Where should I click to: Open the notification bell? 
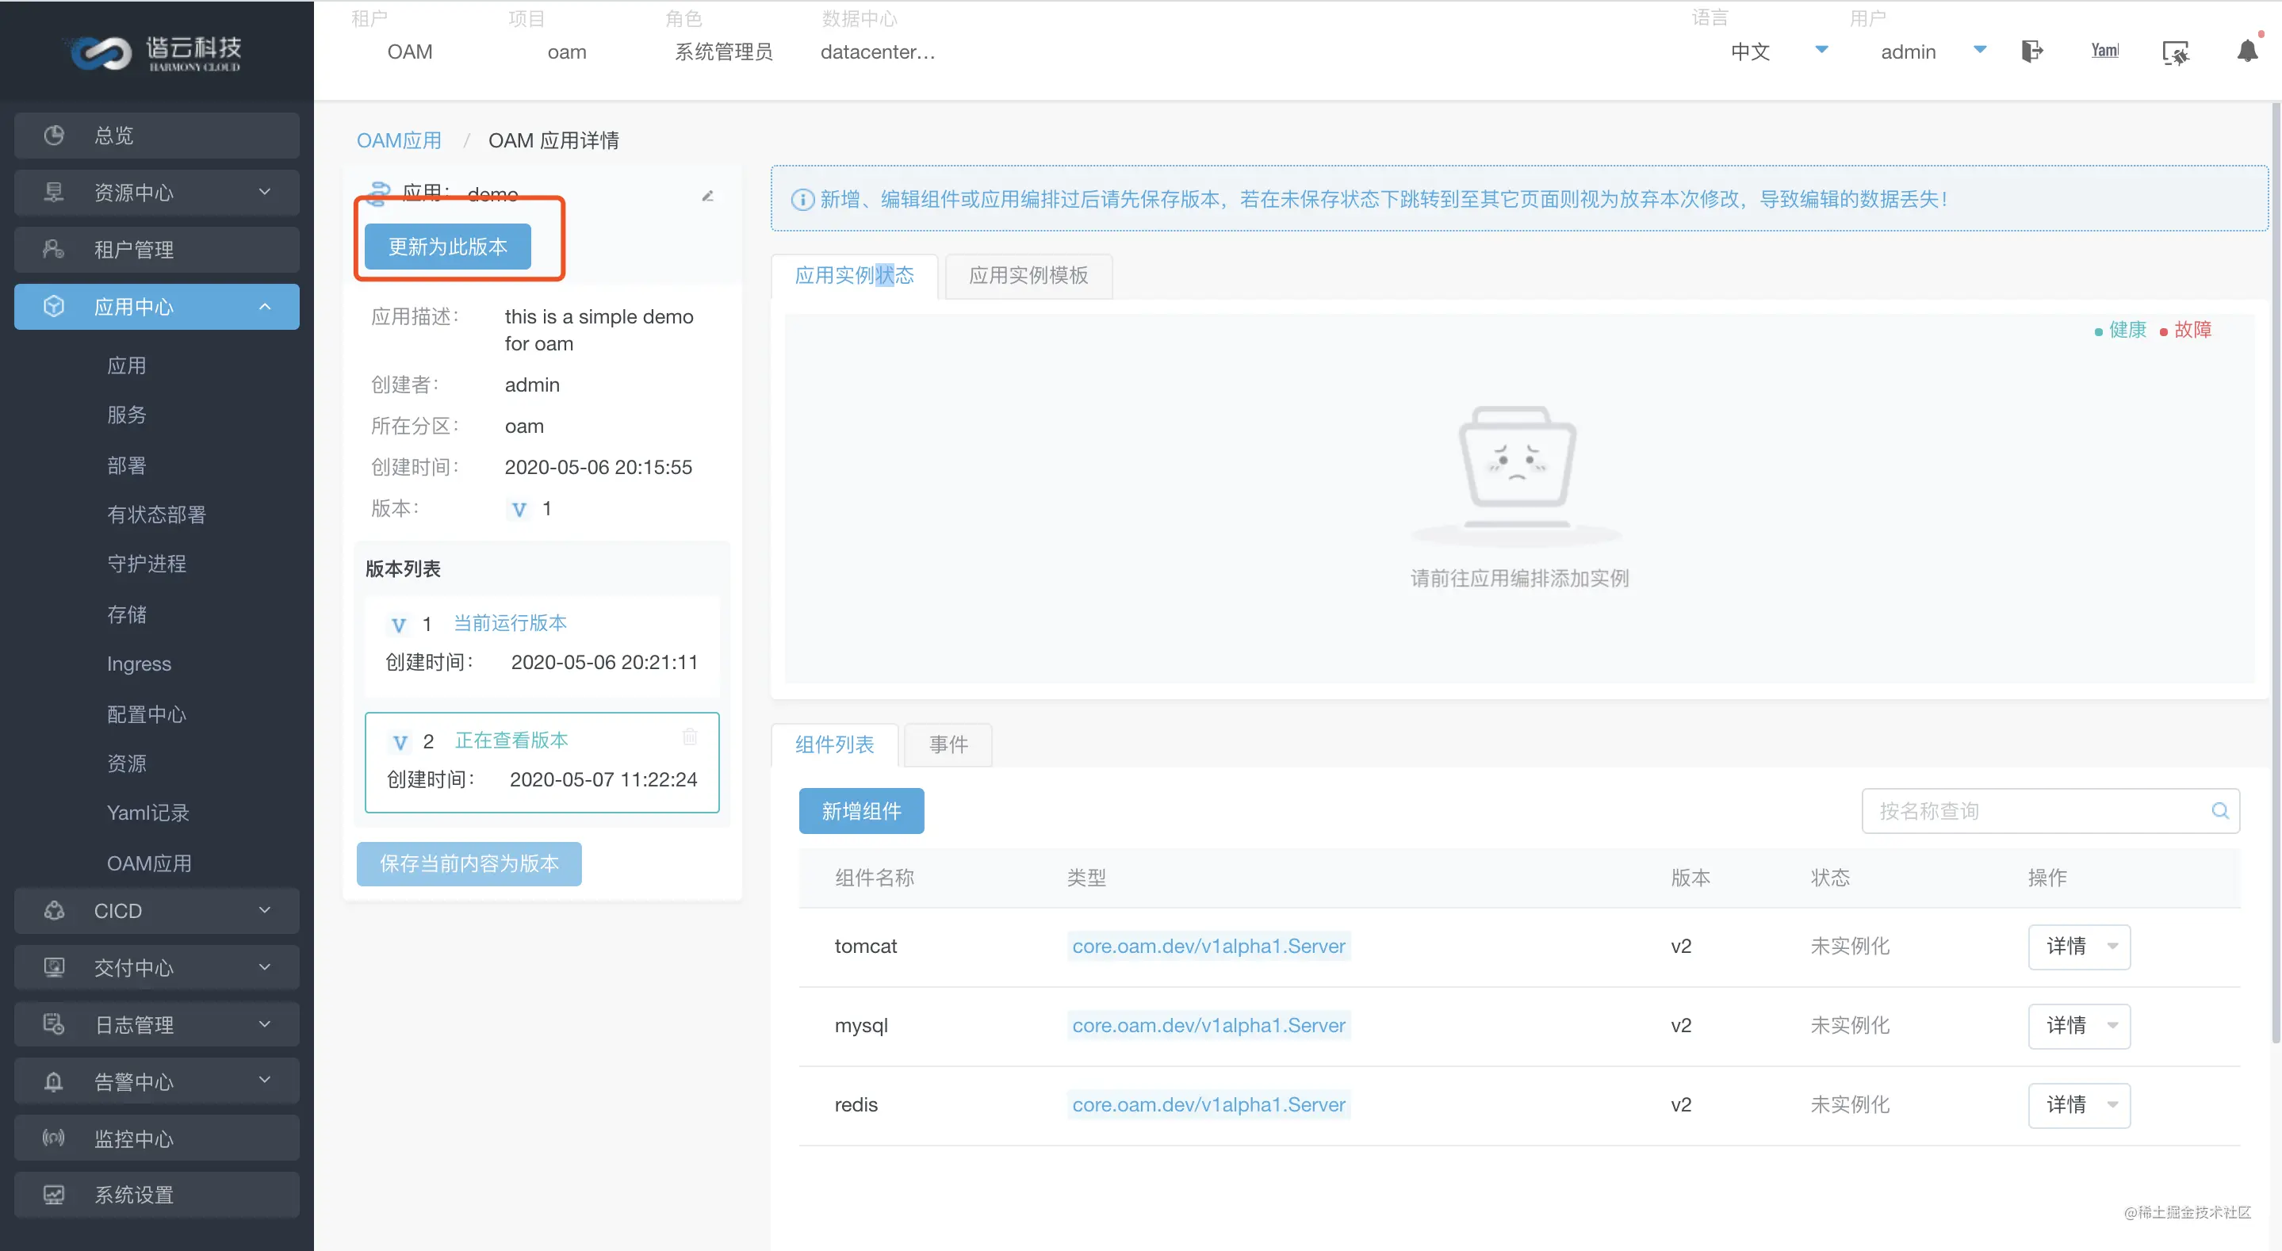(x=2247, y=51)
